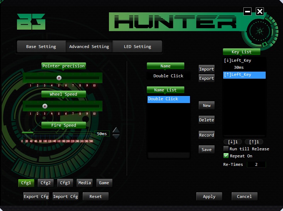
Task: Click the Re-Times label
Action: pyautogui.click(x=233, y=164)
